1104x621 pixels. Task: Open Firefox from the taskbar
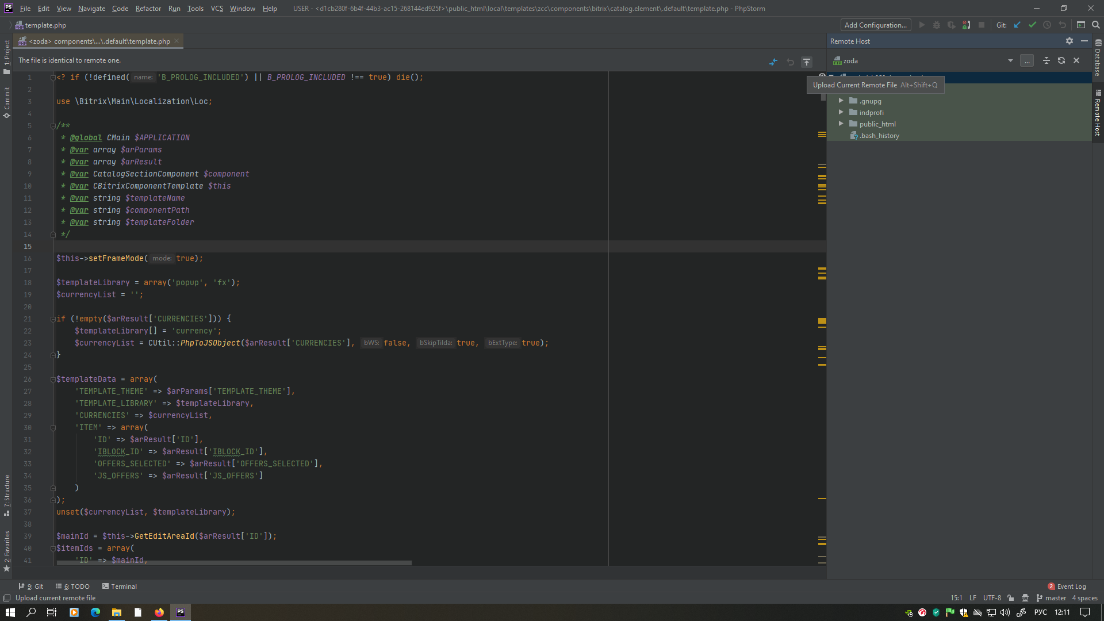coord(159,612)
